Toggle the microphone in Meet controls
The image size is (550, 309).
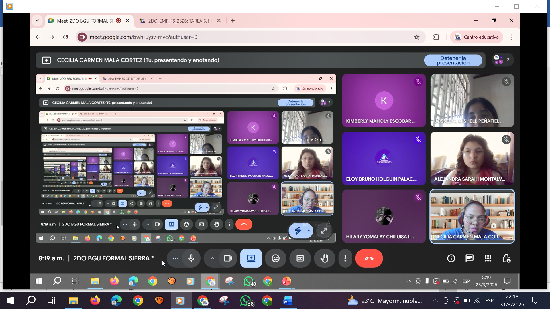pyautogui.click(x=191, y=258)
